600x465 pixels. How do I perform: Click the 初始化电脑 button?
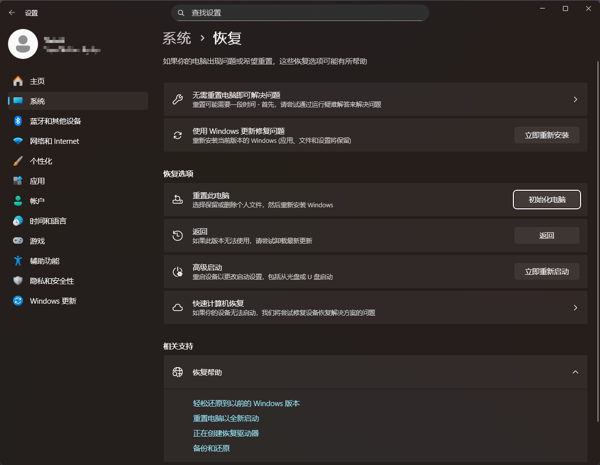pyautogui.click(x=546, y=199)
